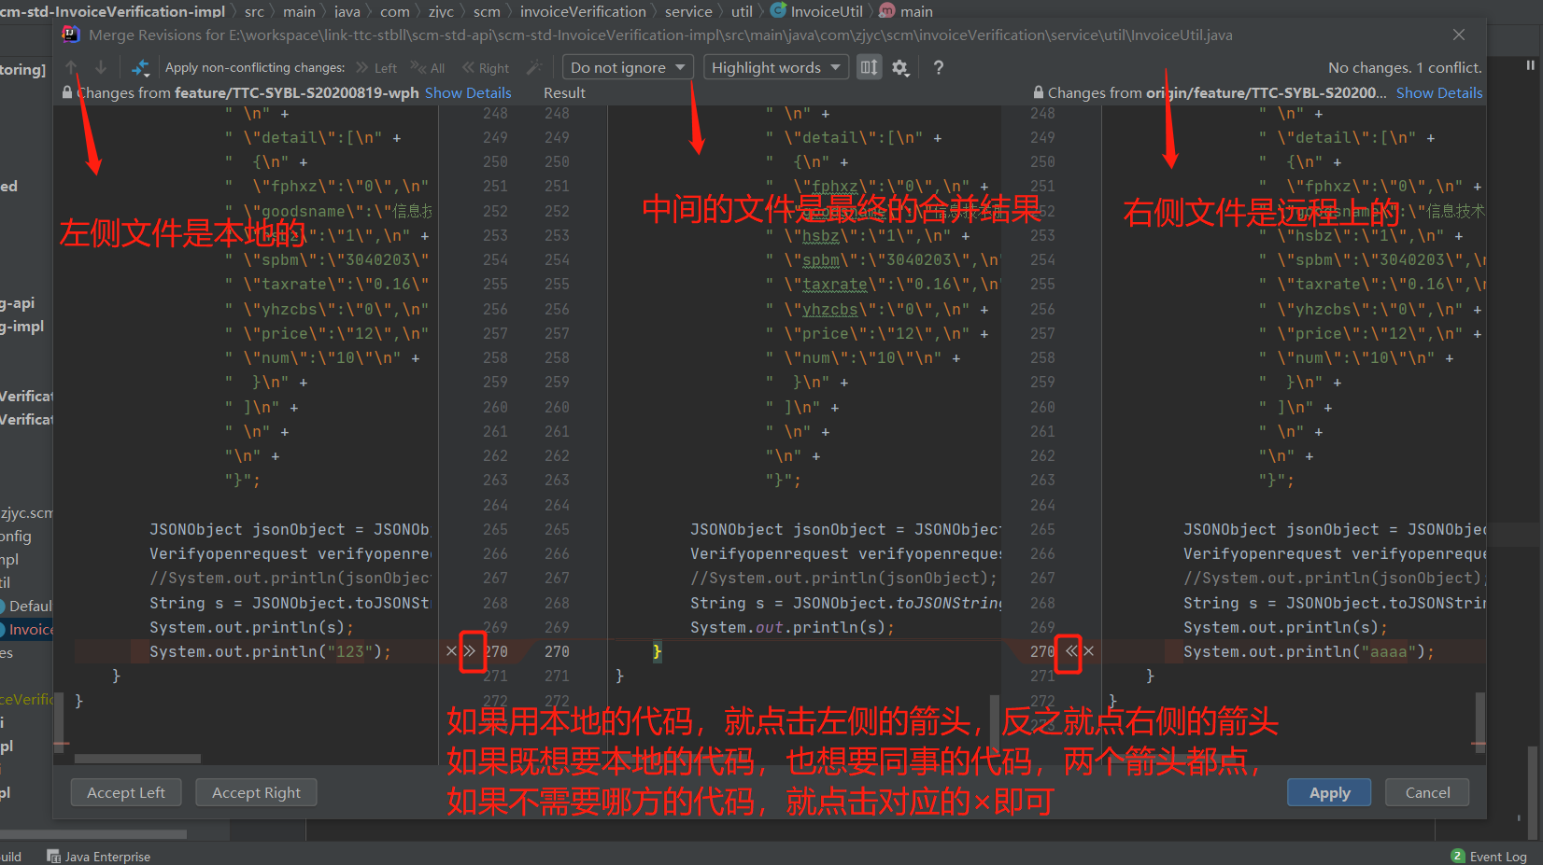1543x865 pixels.
Task: Click the magic wand resolve conflicts icon
Action: 534,67
